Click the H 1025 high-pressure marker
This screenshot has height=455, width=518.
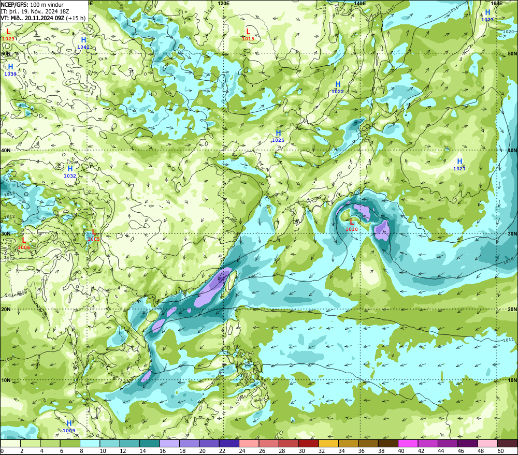[x=278, y=136]
